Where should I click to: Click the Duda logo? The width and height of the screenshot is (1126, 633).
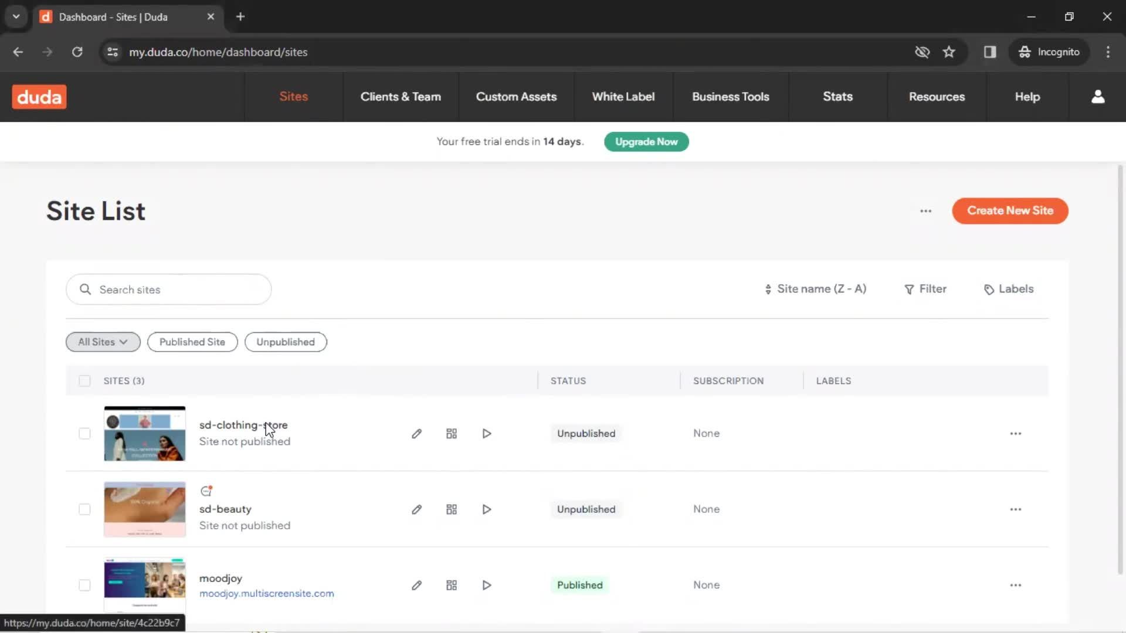pos(39,97)
